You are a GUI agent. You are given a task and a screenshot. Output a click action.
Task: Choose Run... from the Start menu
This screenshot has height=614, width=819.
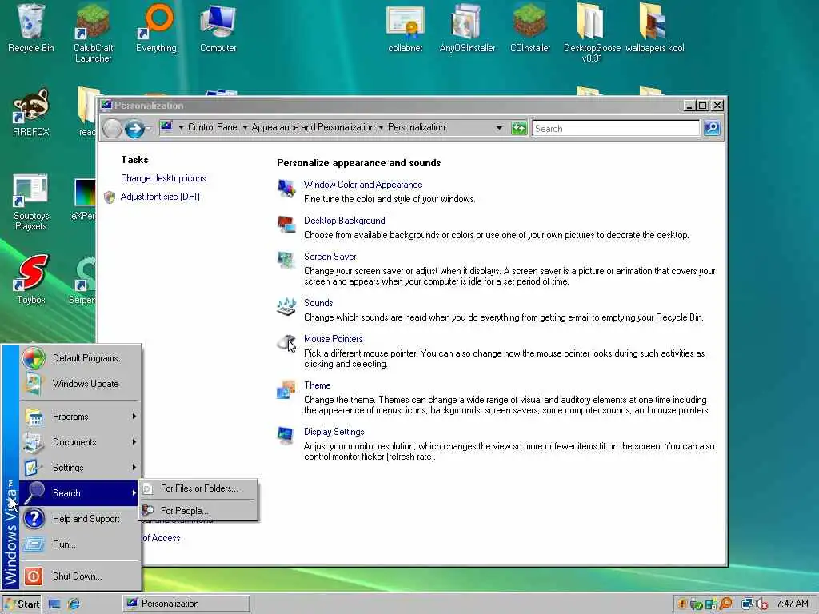pos(81,544)
